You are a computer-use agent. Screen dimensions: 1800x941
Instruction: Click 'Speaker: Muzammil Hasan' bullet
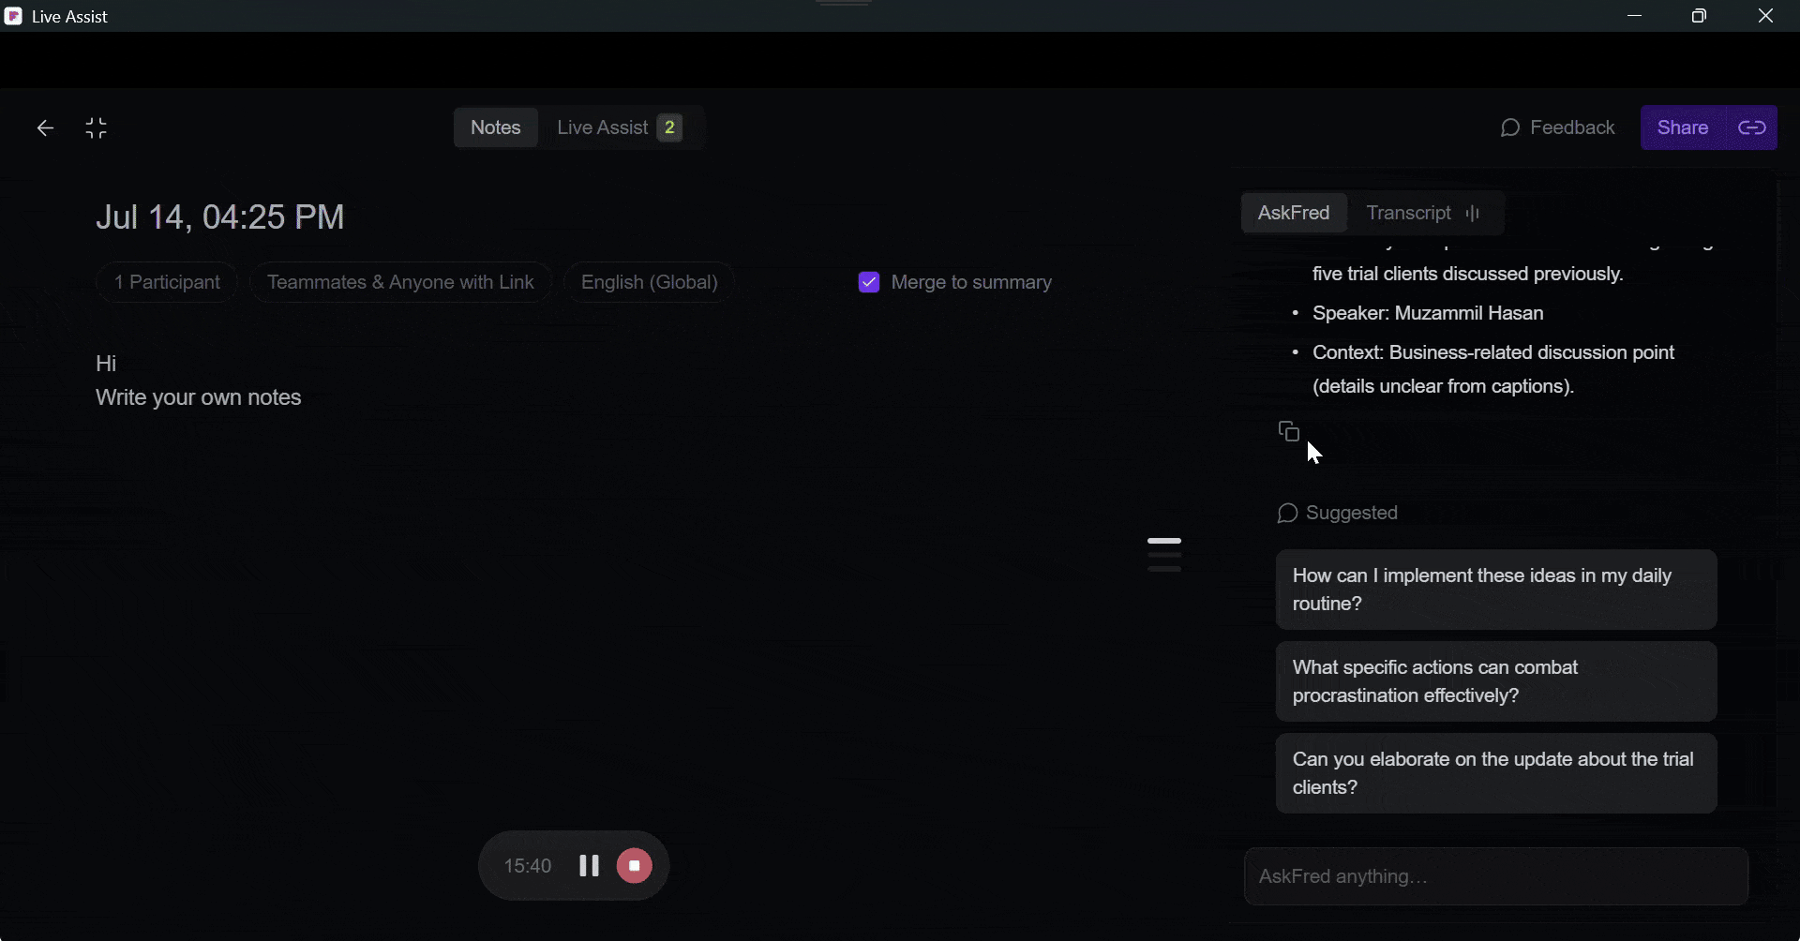(1428, 313)
